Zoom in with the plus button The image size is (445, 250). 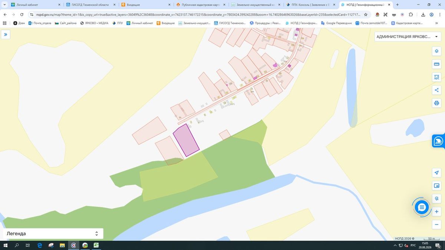[x=436, y=212]
